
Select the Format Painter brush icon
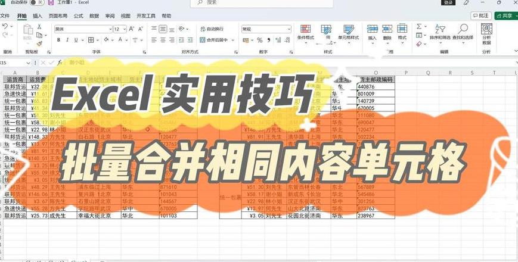pos(39,43)
